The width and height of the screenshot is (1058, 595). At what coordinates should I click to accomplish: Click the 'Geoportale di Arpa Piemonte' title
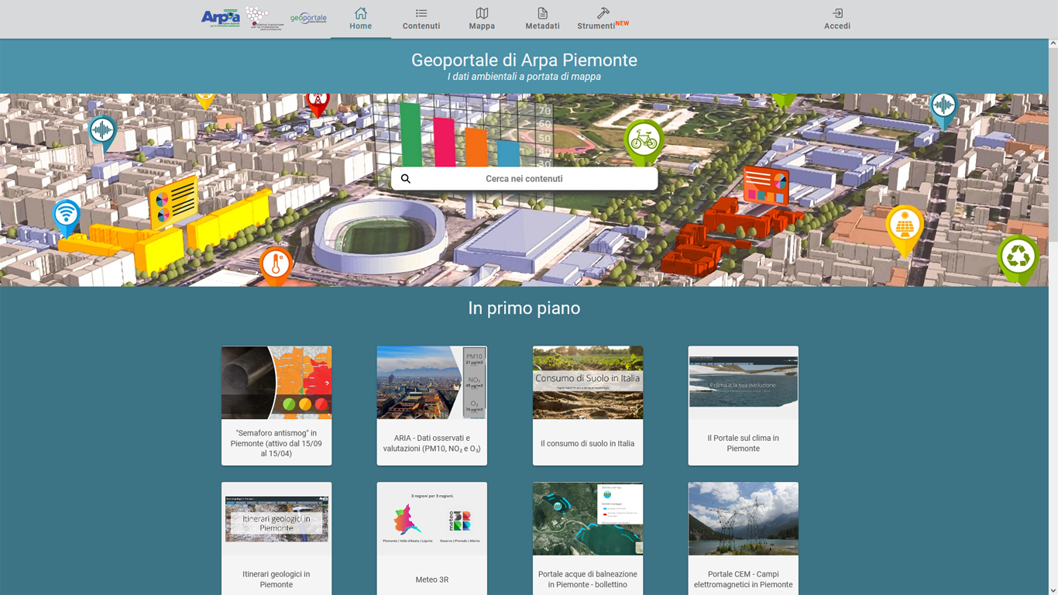[524, 60]
